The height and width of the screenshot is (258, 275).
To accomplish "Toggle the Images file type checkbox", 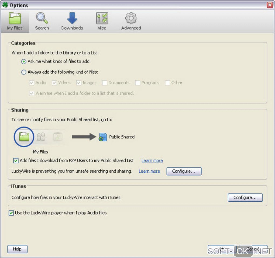I will pos(79,83).
